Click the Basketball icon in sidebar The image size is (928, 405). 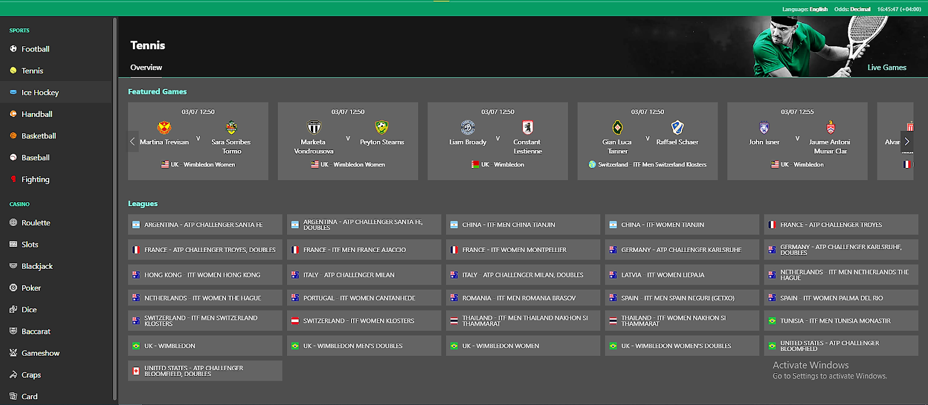[13, 136]
